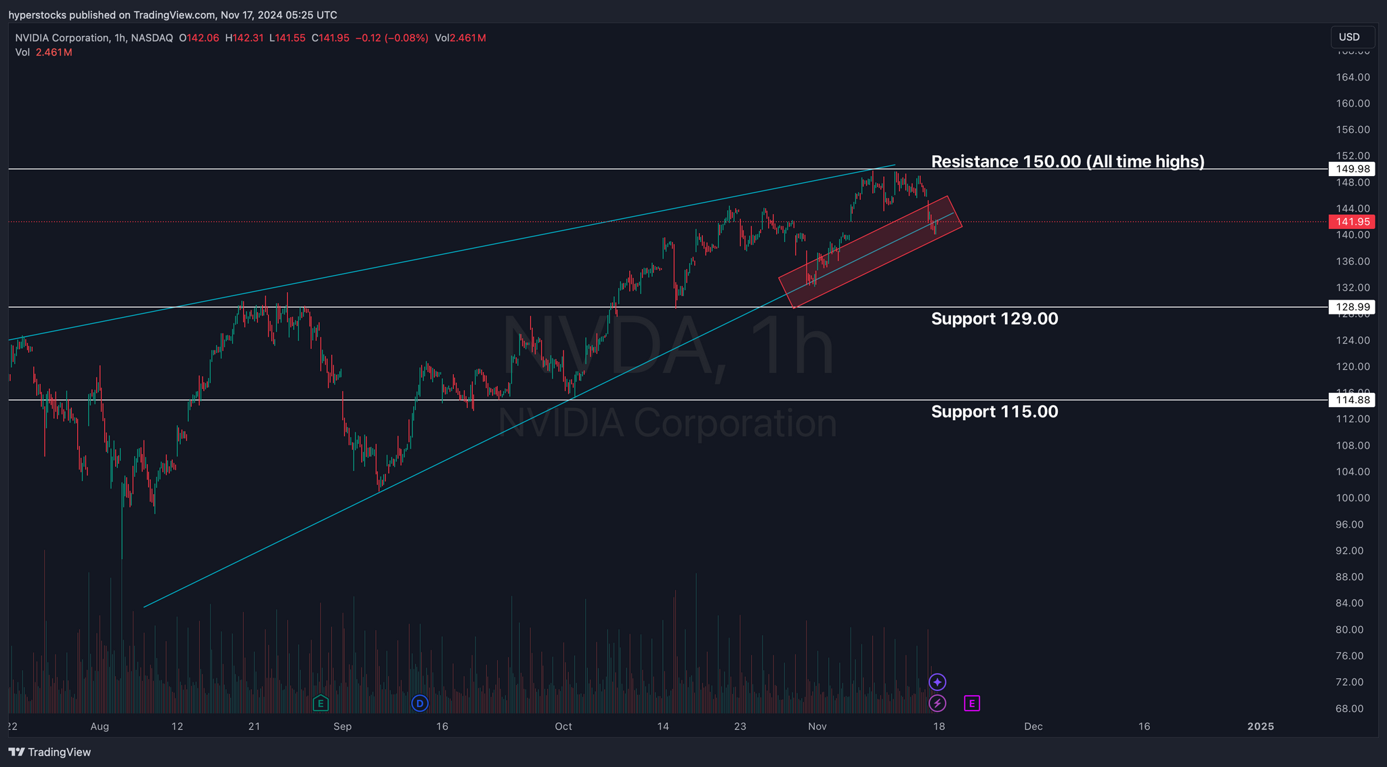Click the magenta upcoming Earnings E icon
The width and height of the screenshot is (1387, 767).
pyautogui.click(x=972, y=703)
